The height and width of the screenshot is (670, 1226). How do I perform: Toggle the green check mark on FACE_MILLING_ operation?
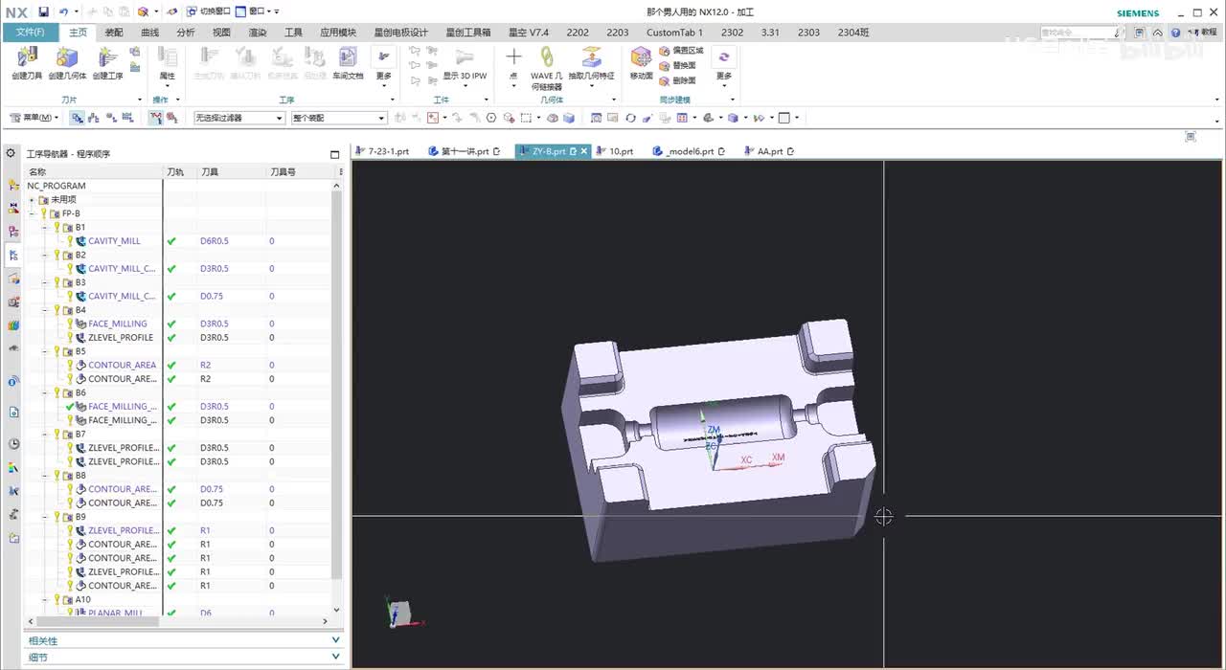pyautogui.click(x=70, y=406)
